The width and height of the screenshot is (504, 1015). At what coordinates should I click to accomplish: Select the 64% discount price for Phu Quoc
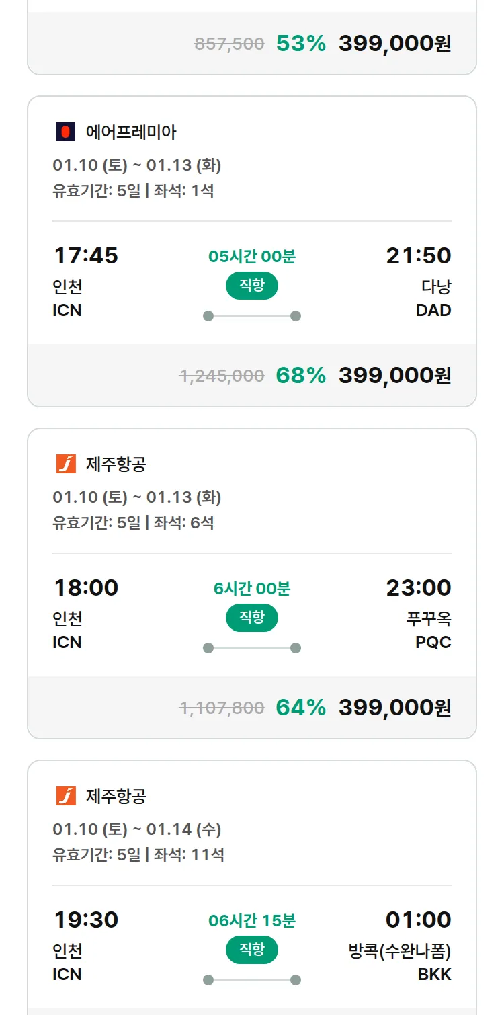tap(394, 708)
